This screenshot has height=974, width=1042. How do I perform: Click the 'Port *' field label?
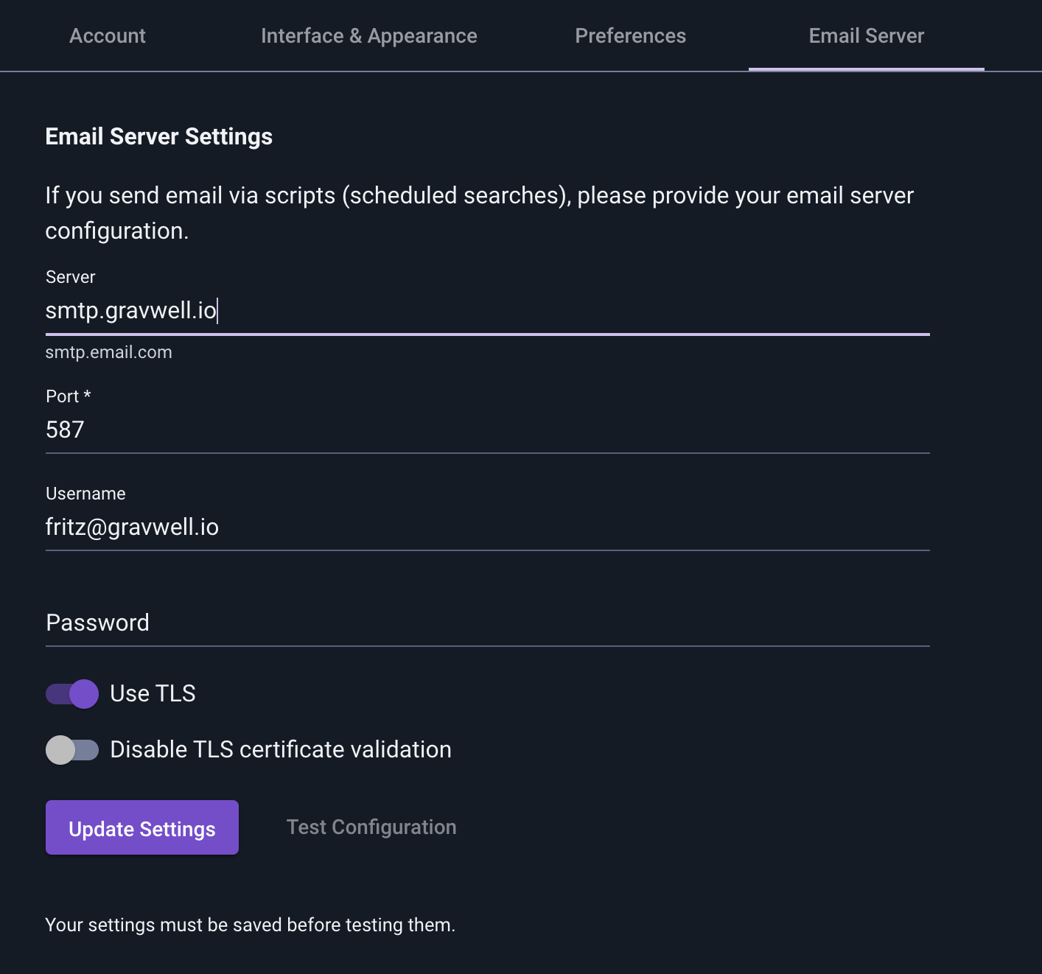coord(69,396)
